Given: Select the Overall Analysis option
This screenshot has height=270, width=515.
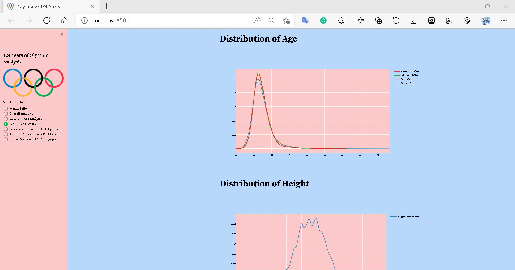Looking at the screenshot, I should pos(19,114).
